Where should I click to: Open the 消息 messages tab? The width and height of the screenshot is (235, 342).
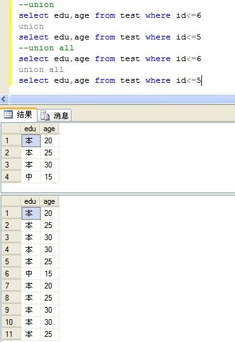coord(55,115)
